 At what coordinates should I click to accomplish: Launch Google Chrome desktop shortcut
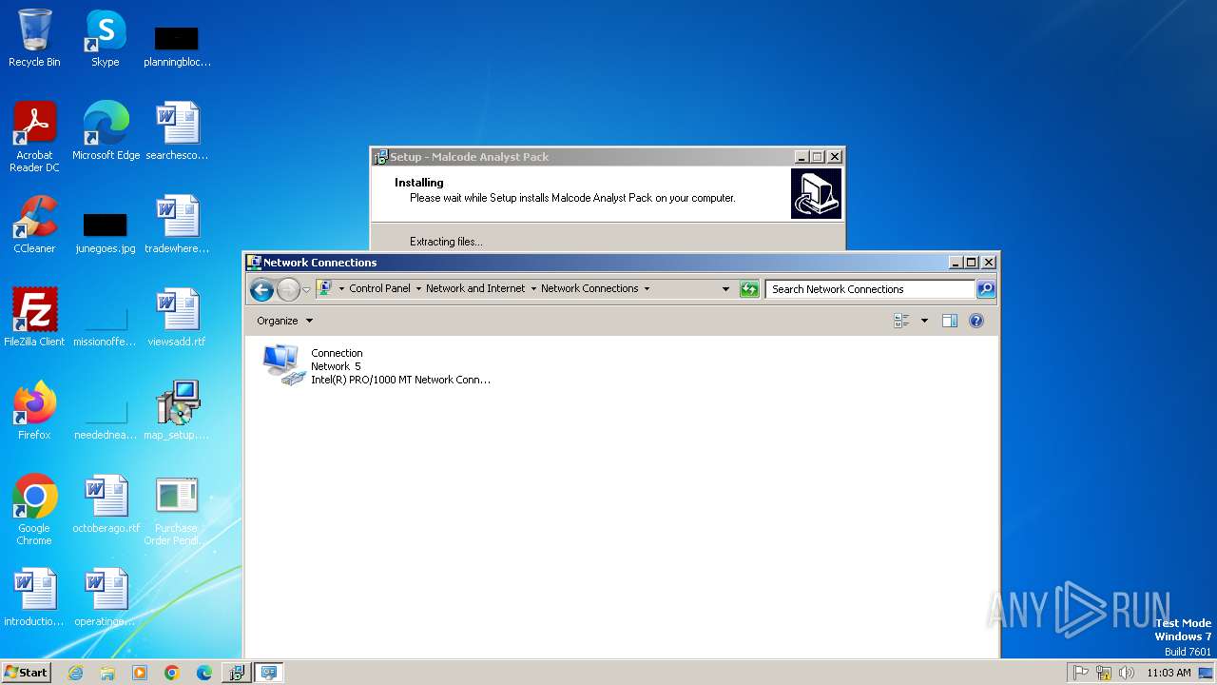click(34, 510)
